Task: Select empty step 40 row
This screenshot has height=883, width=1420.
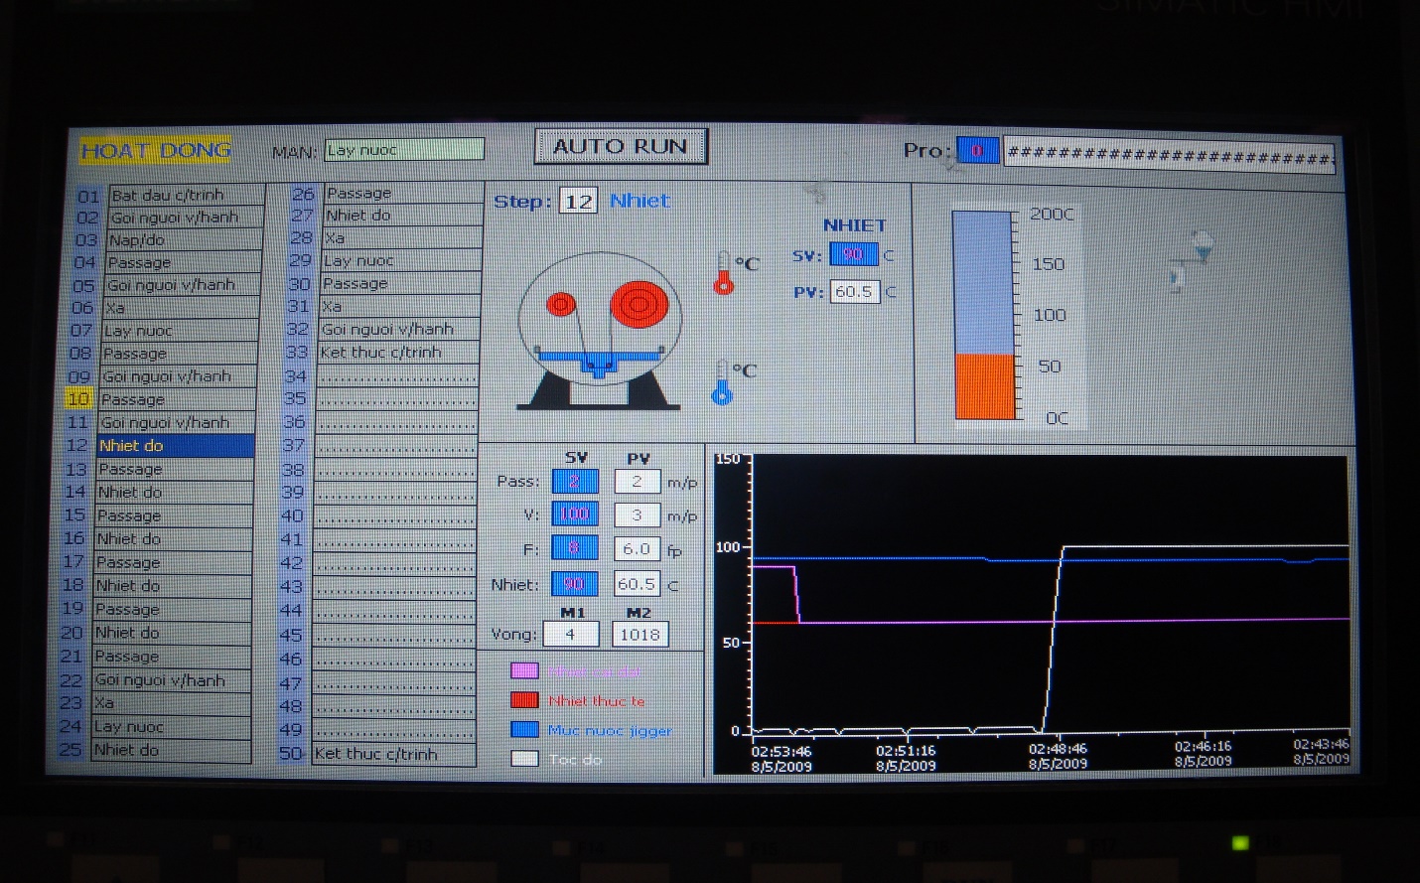Action: (395, 516)
